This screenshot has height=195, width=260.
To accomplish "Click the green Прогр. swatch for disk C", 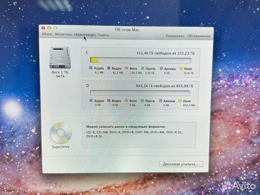I will (143, 68).
